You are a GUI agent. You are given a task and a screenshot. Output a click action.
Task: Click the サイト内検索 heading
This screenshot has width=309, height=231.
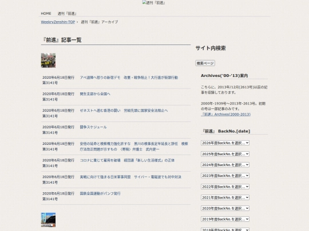click(211, 48)
